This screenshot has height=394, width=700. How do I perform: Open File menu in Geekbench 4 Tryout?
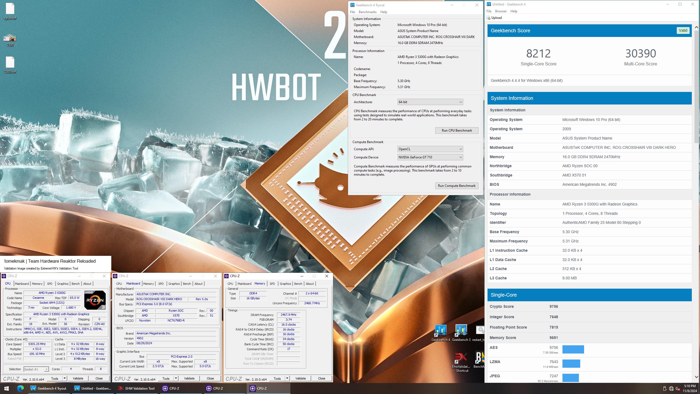pyautogui.click(x=352, y=12)
